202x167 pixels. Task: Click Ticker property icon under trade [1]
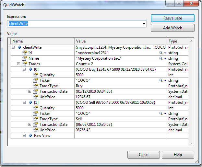pos(36,113)
